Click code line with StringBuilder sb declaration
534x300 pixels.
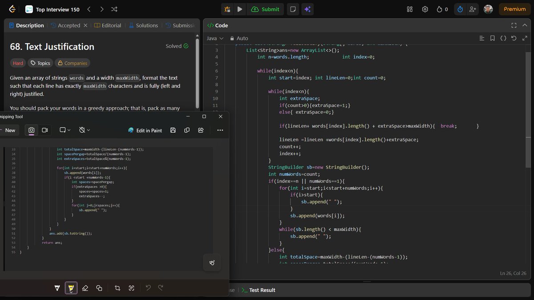click(x=319, y=167)
